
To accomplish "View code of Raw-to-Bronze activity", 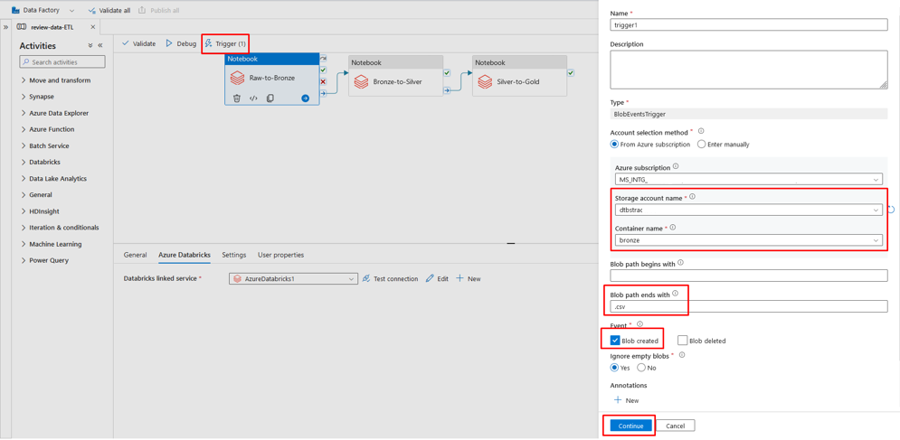I will pyautogui.click(x=253, y=98).
